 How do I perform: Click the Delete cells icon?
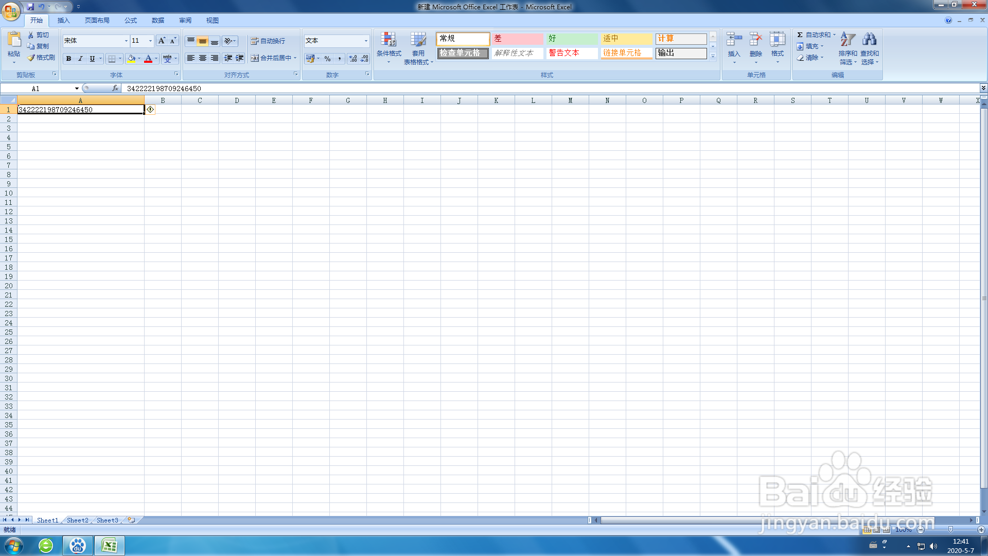click(755, 40)
